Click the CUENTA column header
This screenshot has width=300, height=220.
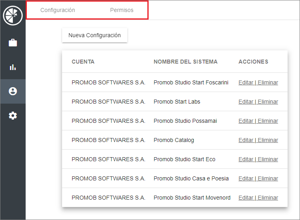click(83, 62)
